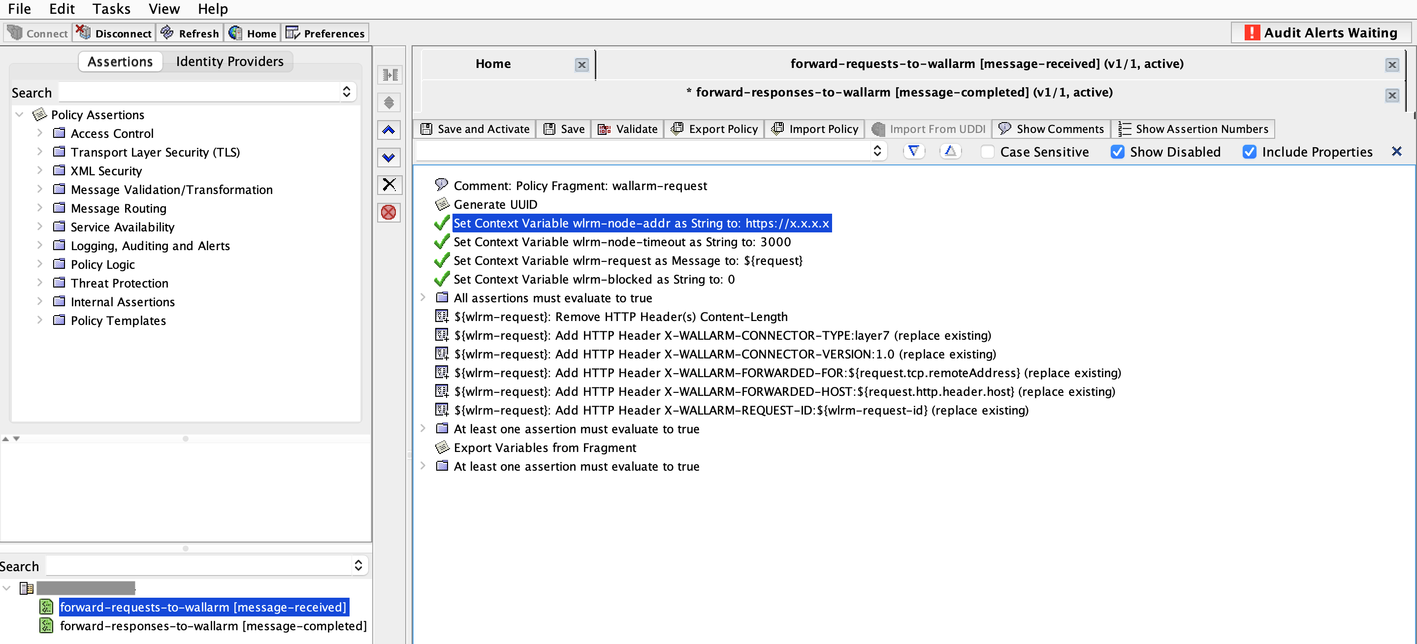The height and width of the screenshot is (644, 1417).
Task: Click the search previous up-triangle icon
Action: [x=950, y=151]
